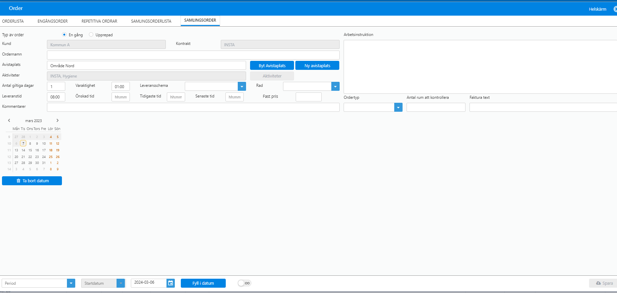This screenshot has width=617, height=293.
Task: Open the SAMLINGSORDERLISTA tab
Action: click(151, 21)
